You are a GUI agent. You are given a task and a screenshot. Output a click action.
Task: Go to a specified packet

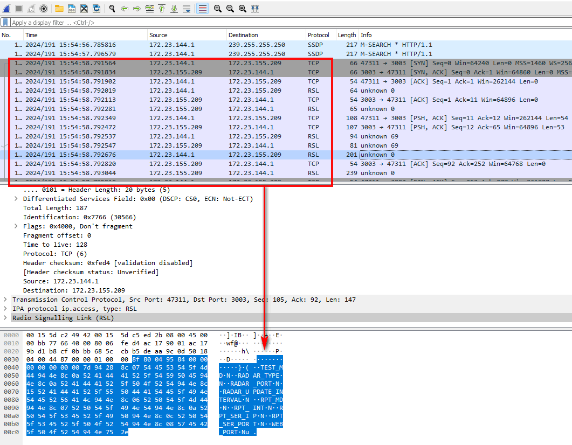pos(149,9)
